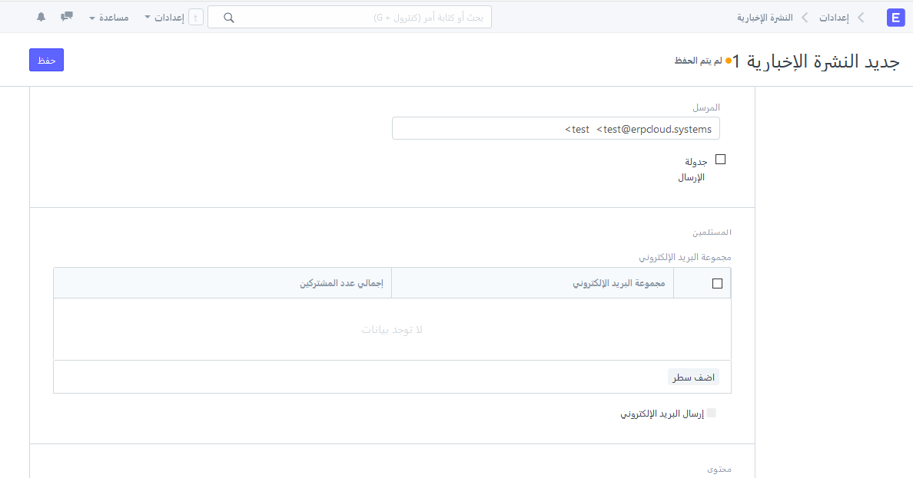Viewport: 913px width, 478px height.
Task: Focus the search or command bar
Action: (x=350, y=18)
